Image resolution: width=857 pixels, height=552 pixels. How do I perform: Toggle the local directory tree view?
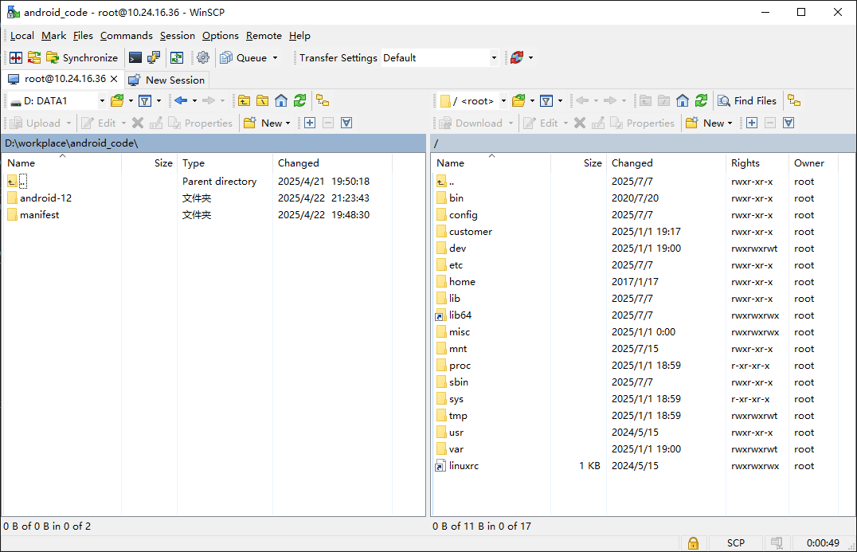pyautogui.click(x=322, y=100)
